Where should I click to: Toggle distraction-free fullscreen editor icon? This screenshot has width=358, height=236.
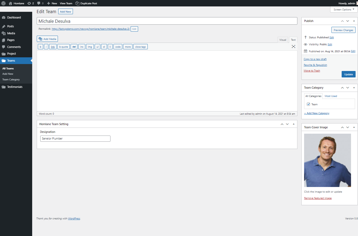pos(293,47)
